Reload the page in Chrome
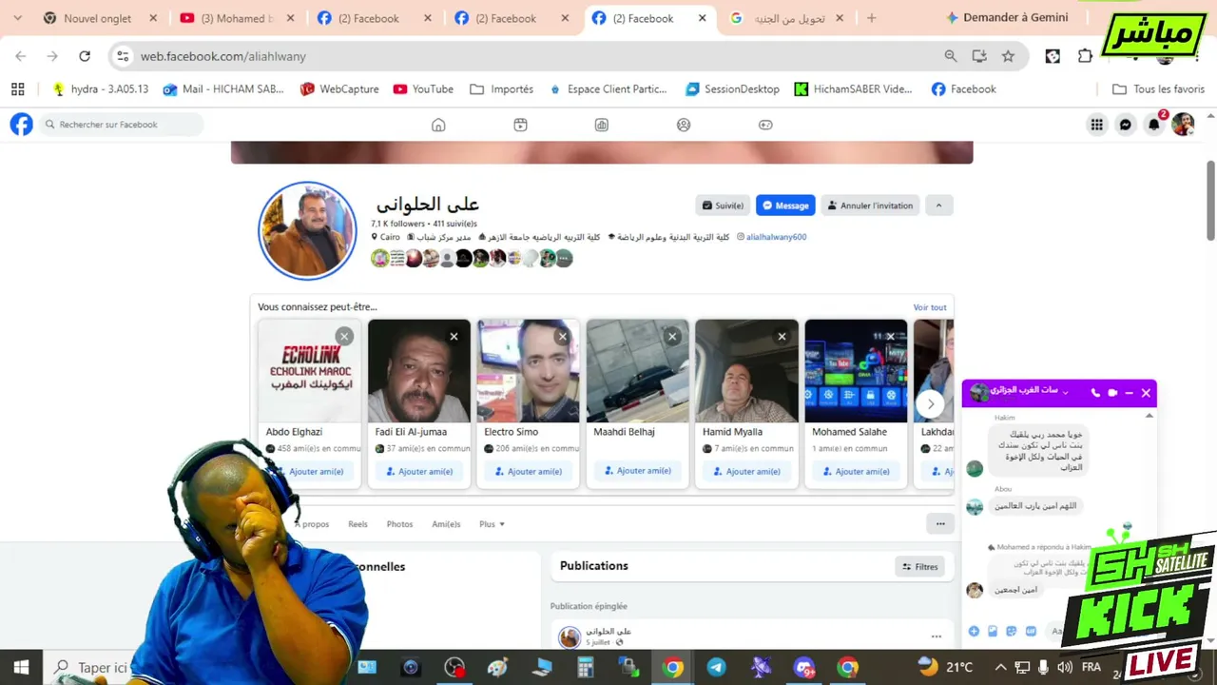Image resolution: width=1217 pixels, height=685 pixels. (x=85, y=56)
